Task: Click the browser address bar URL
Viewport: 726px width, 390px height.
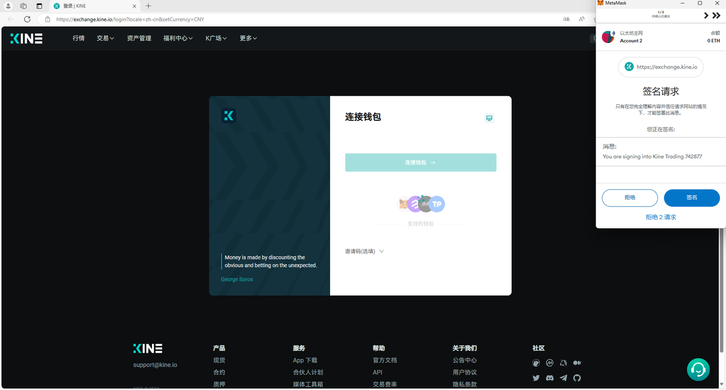Action: (x=130, y=19)
